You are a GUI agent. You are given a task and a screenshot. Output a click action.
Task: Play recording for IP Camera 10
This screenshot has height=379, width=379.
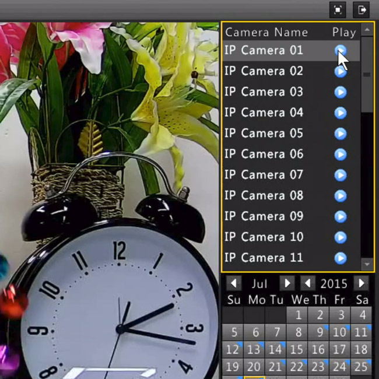[341, 237]
